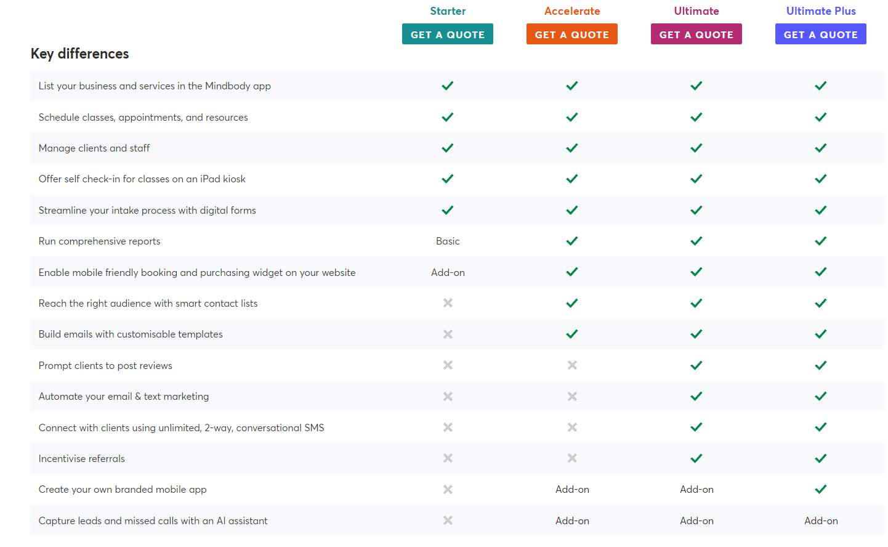Click GET A QUOTE under Starter

click(448, 34)
